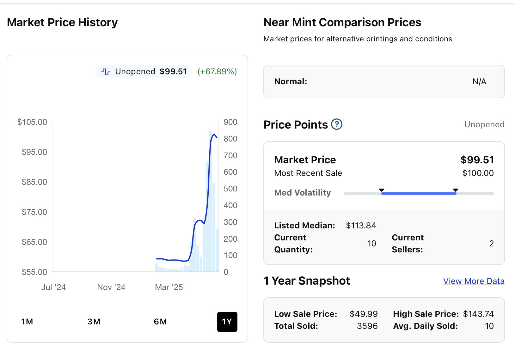Click the green +67.89% change label

click(217, 72)
